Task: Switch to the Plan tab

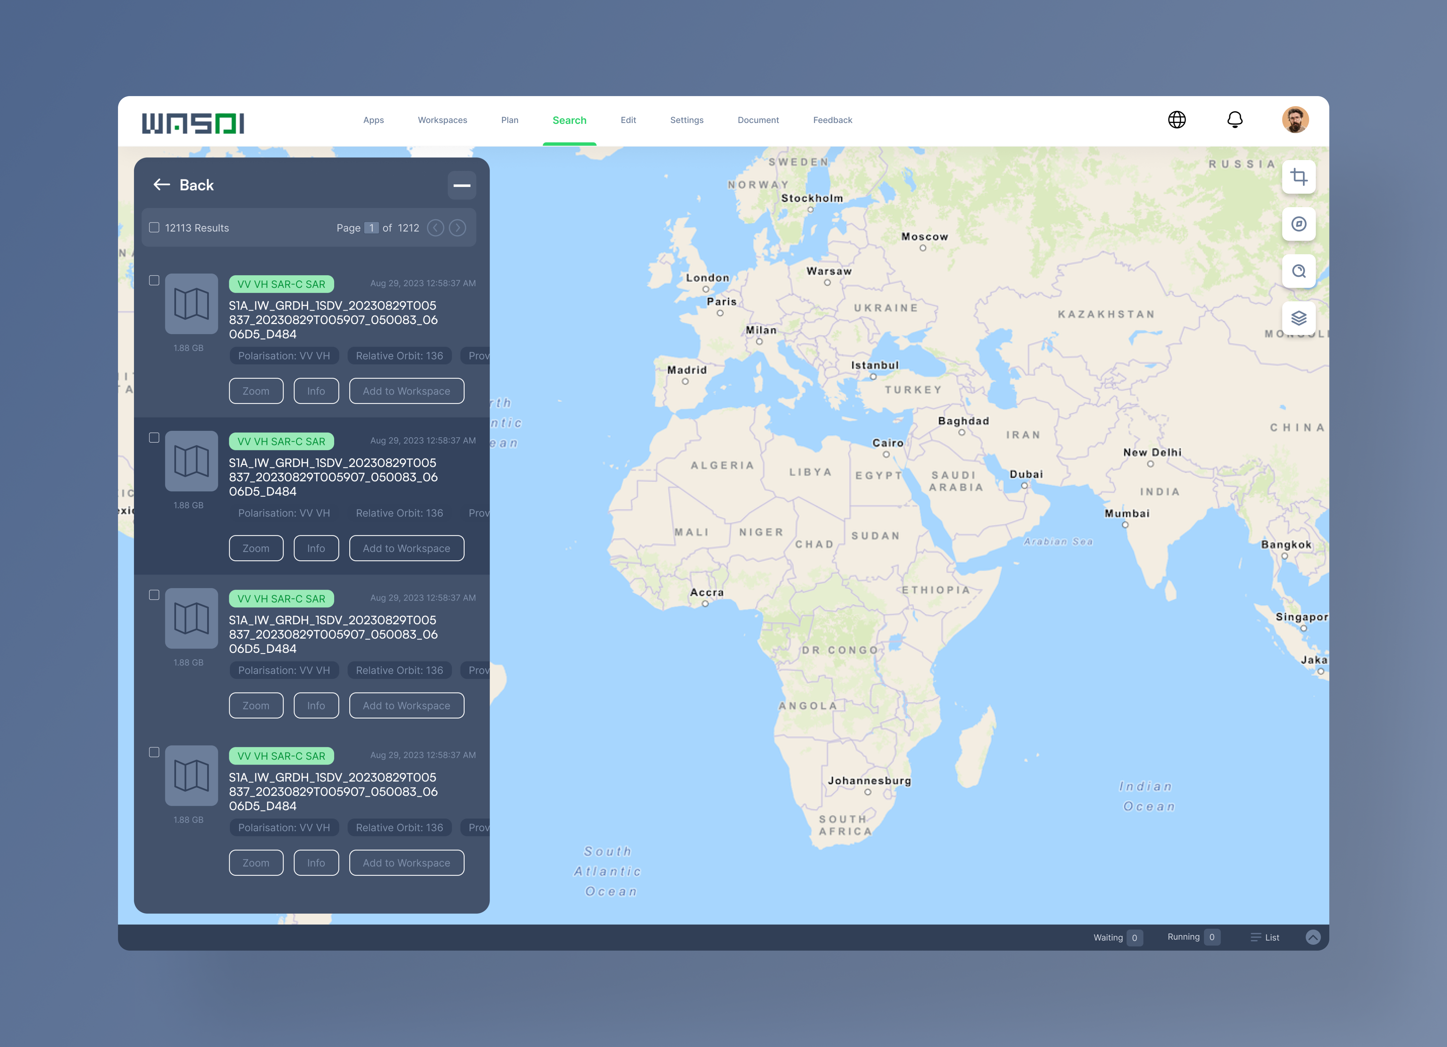Action: point(509,120)
